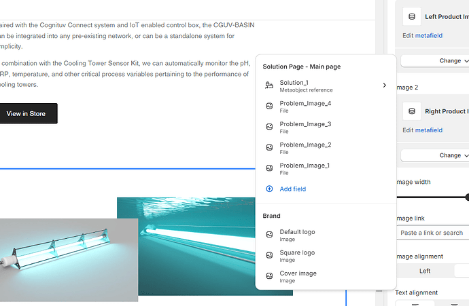The width and height of the screenshot is (469, 306).
Task: Choose Problem_Image_3 file field
Action: [x=326, y=127]
